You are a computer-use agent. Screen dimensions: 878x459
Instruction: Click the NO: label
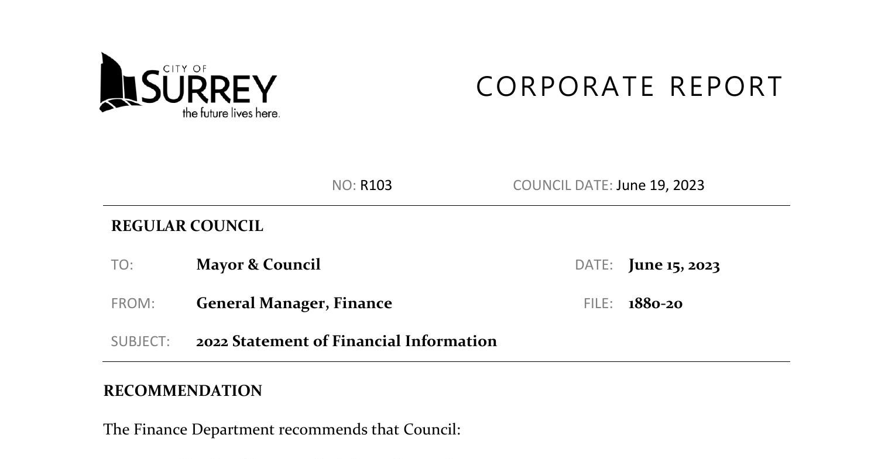click(x=344, y=185)
